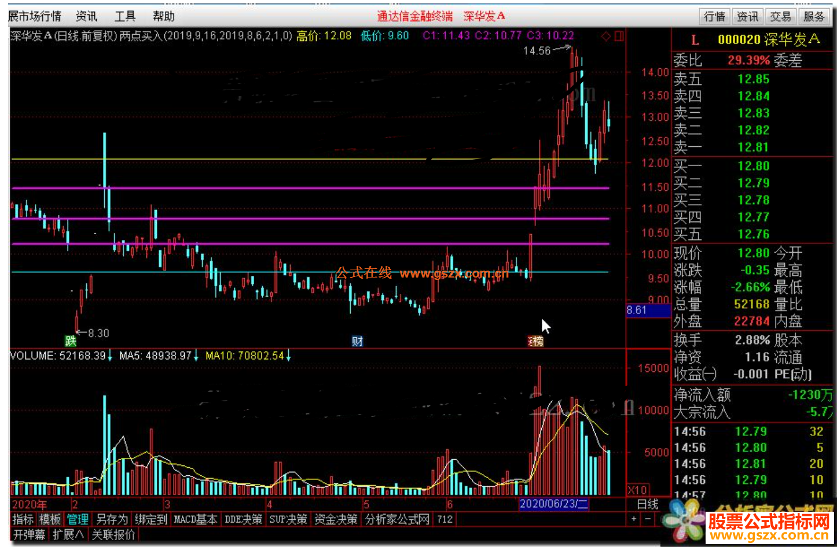Click the red diamond icon above the chart
Viewport: 837px width, 547px height.
[605, 36]
